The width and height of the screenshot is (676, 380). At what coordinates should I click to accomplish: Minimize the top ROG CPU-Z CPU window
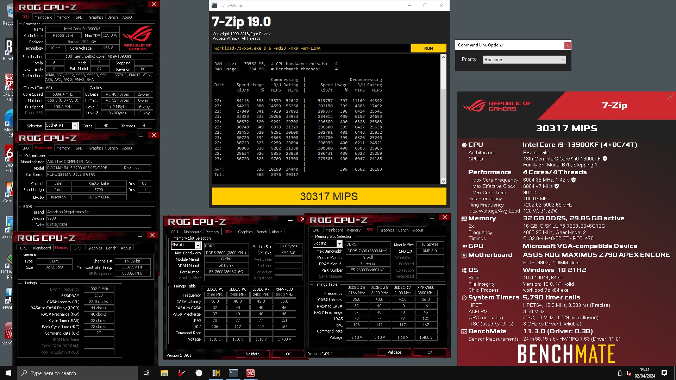pos(141,5)
